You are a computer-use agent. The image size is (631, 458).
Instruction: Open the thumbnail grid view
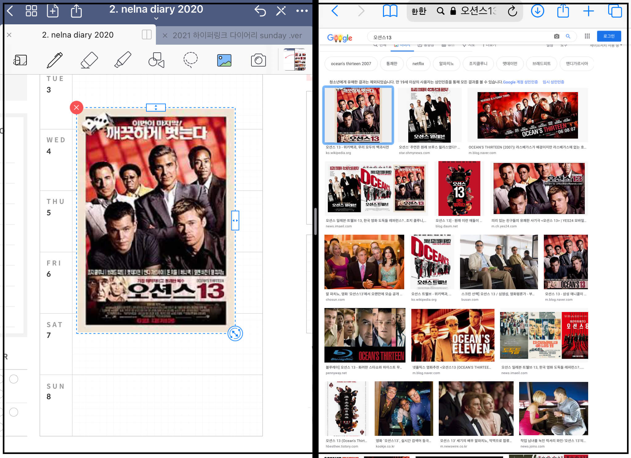(x=31, y=11)
